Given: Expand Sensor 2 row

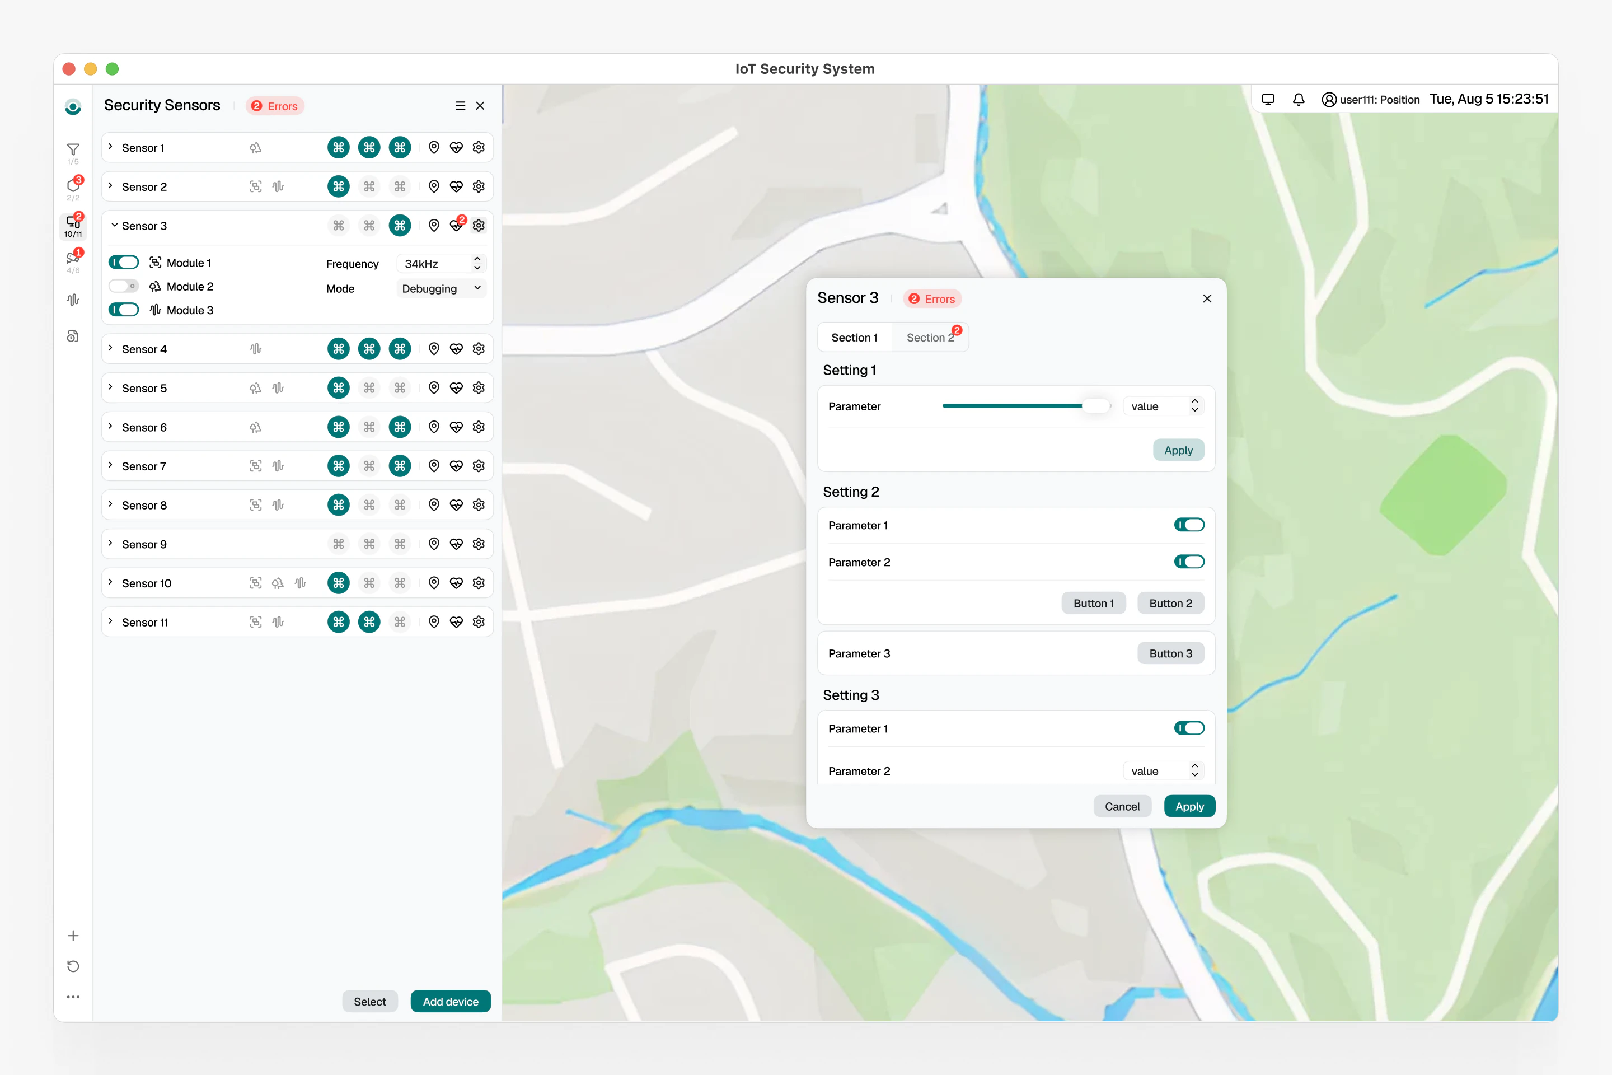Looking at the screenshot, I should click(110, 186).
